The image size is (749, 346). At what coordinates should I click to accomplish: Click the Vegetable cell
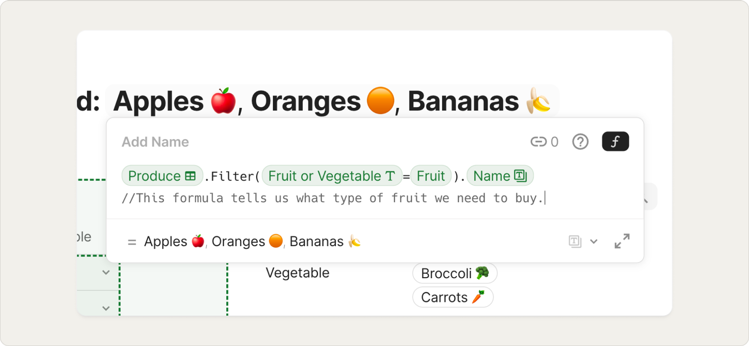pyautogui.click(x=298, y=273)
